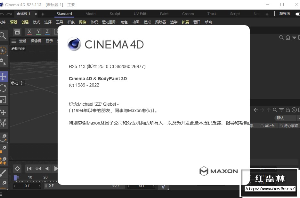Select the gear-with-cursor tool in left toolbar
The width and height of the screenshot is (300, 198).
pyautogui.click(x=3, y=62)
